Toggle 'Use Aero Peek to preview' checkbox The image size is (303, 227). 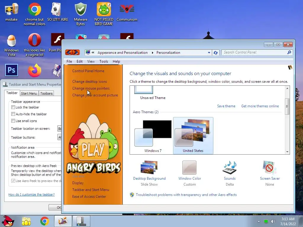(13, 181)
